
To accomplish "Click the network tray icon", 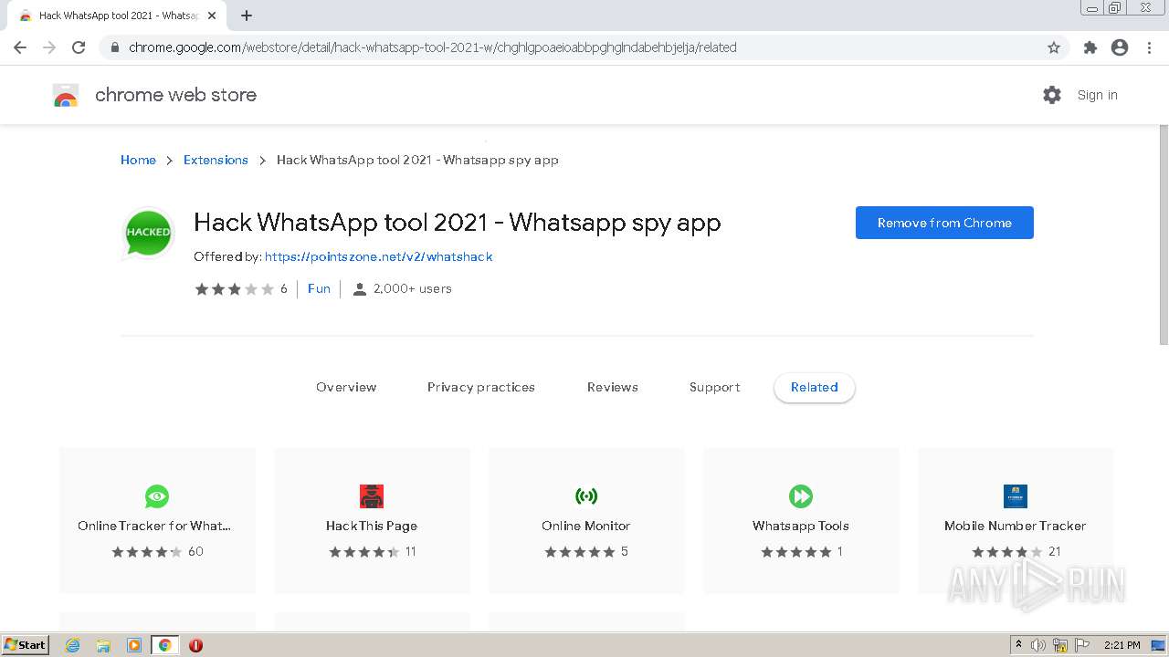I will [x=1060, y=645].
